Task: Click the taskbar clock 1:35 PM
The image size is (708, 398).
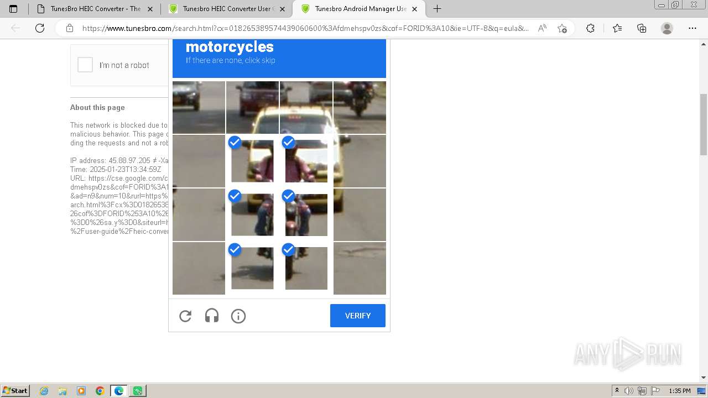Action: click(x=680, y=391)
